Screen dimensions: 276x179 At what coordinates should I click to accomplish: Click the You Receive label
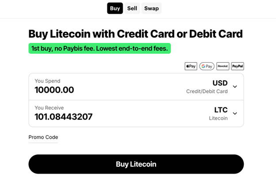pyautogui.click(x=49, y=108)
